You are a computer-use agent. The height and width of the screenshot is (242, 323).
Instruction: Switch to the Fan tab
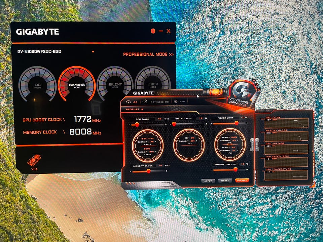(180, 102)
